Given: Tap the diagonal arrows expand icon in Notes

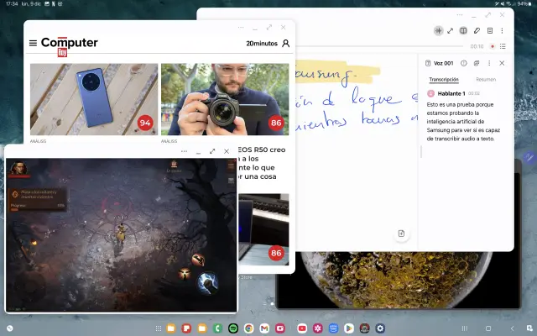Looking at the screenshot, I should pos(451,31).
